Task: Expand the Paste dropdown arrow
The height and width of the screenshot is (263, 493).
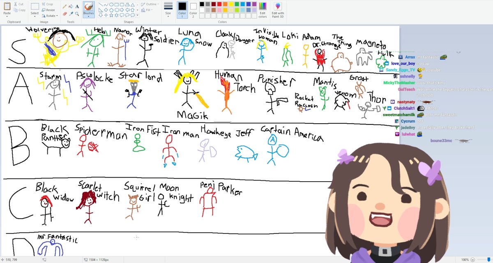Action: click(7, 16)
